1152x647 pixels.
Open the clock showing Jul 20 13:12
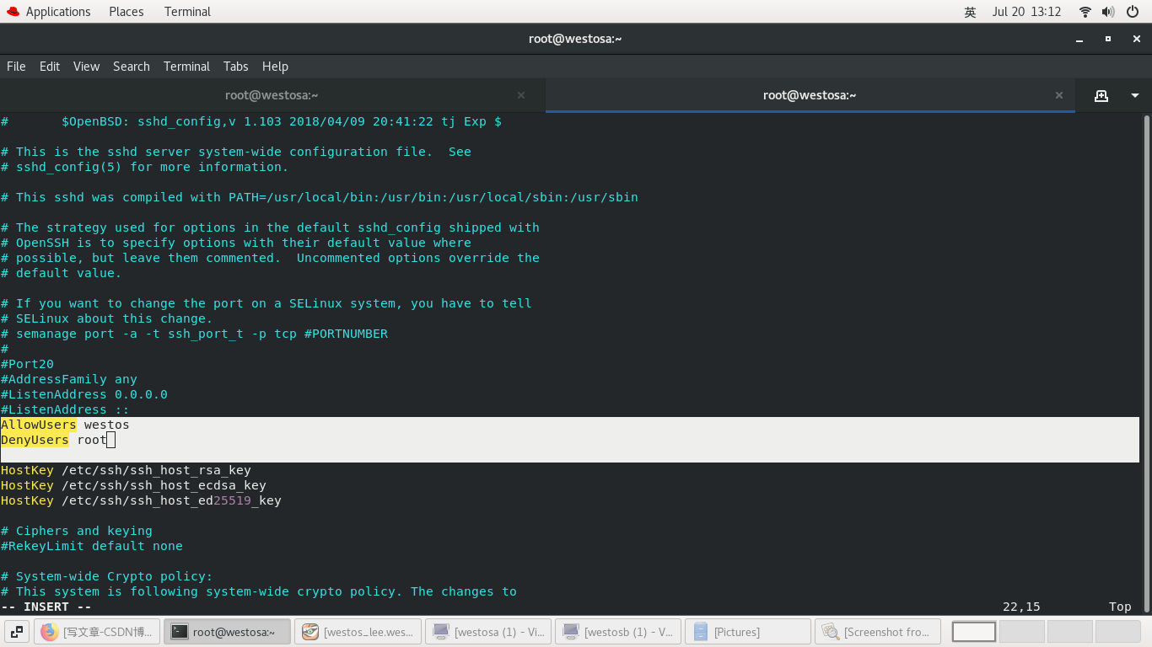pos(1026,12)
